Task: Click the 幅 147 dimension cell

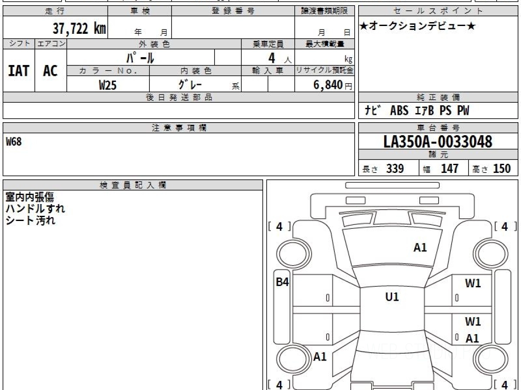Action: 443,169
